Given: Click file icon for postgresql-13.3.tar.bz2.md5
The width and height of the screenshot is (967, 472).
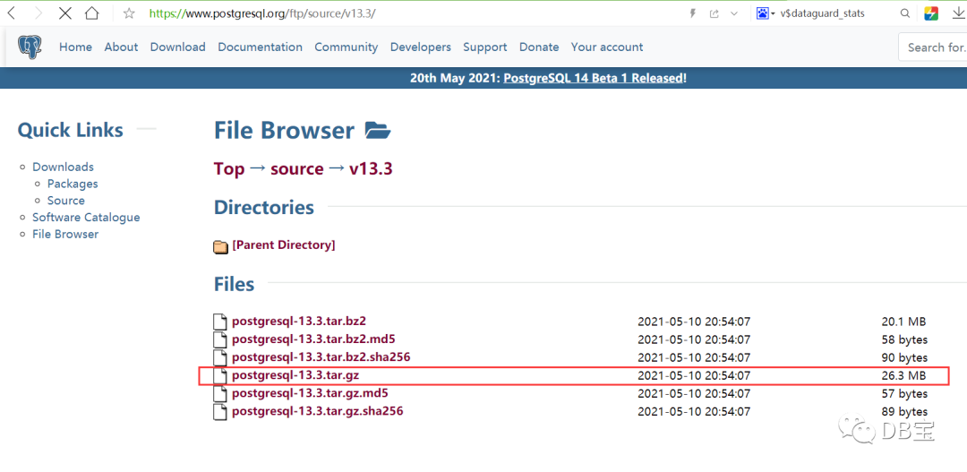Looking at the screenshot, I should (219, 339).
